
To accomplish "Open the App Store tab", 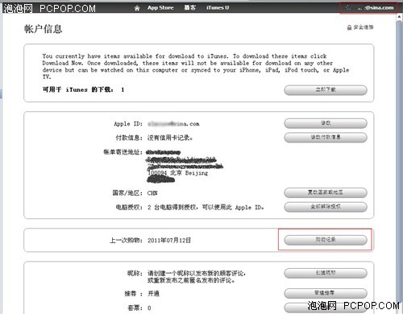I will 160,8.
